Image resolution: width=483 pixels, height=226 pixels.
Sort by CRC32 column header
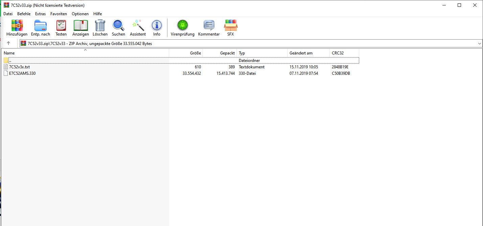(344, 53)
